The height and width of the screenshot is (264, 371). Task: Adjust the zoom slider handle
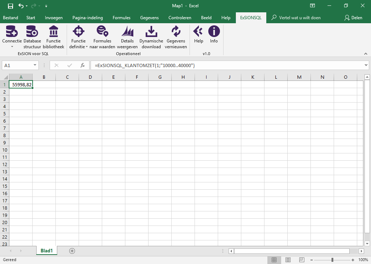click(333, 260)
